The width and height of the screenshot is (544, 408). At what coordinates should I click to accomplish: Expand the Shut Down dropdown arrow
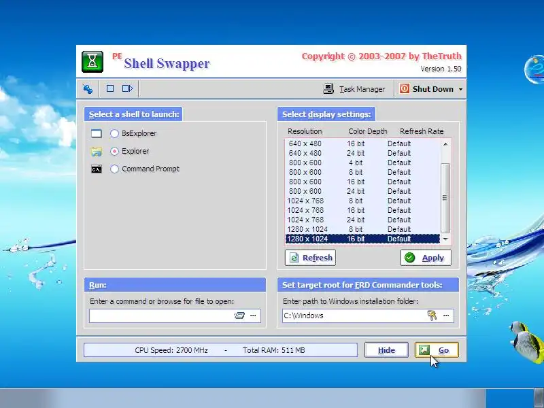460,89
